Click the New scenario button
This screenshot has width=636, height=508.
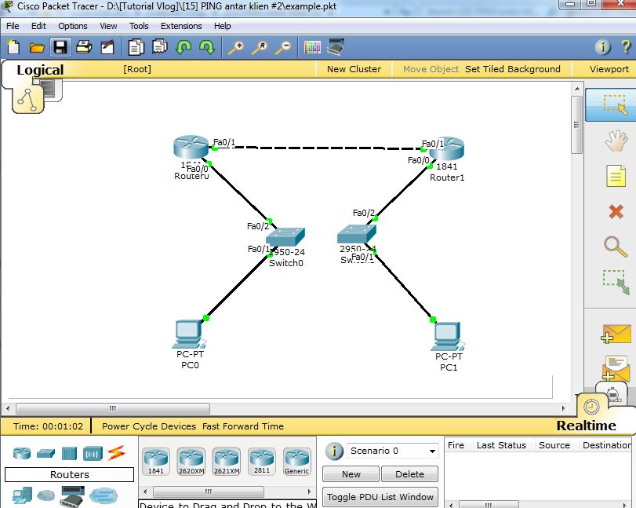[x=351, y=474]
